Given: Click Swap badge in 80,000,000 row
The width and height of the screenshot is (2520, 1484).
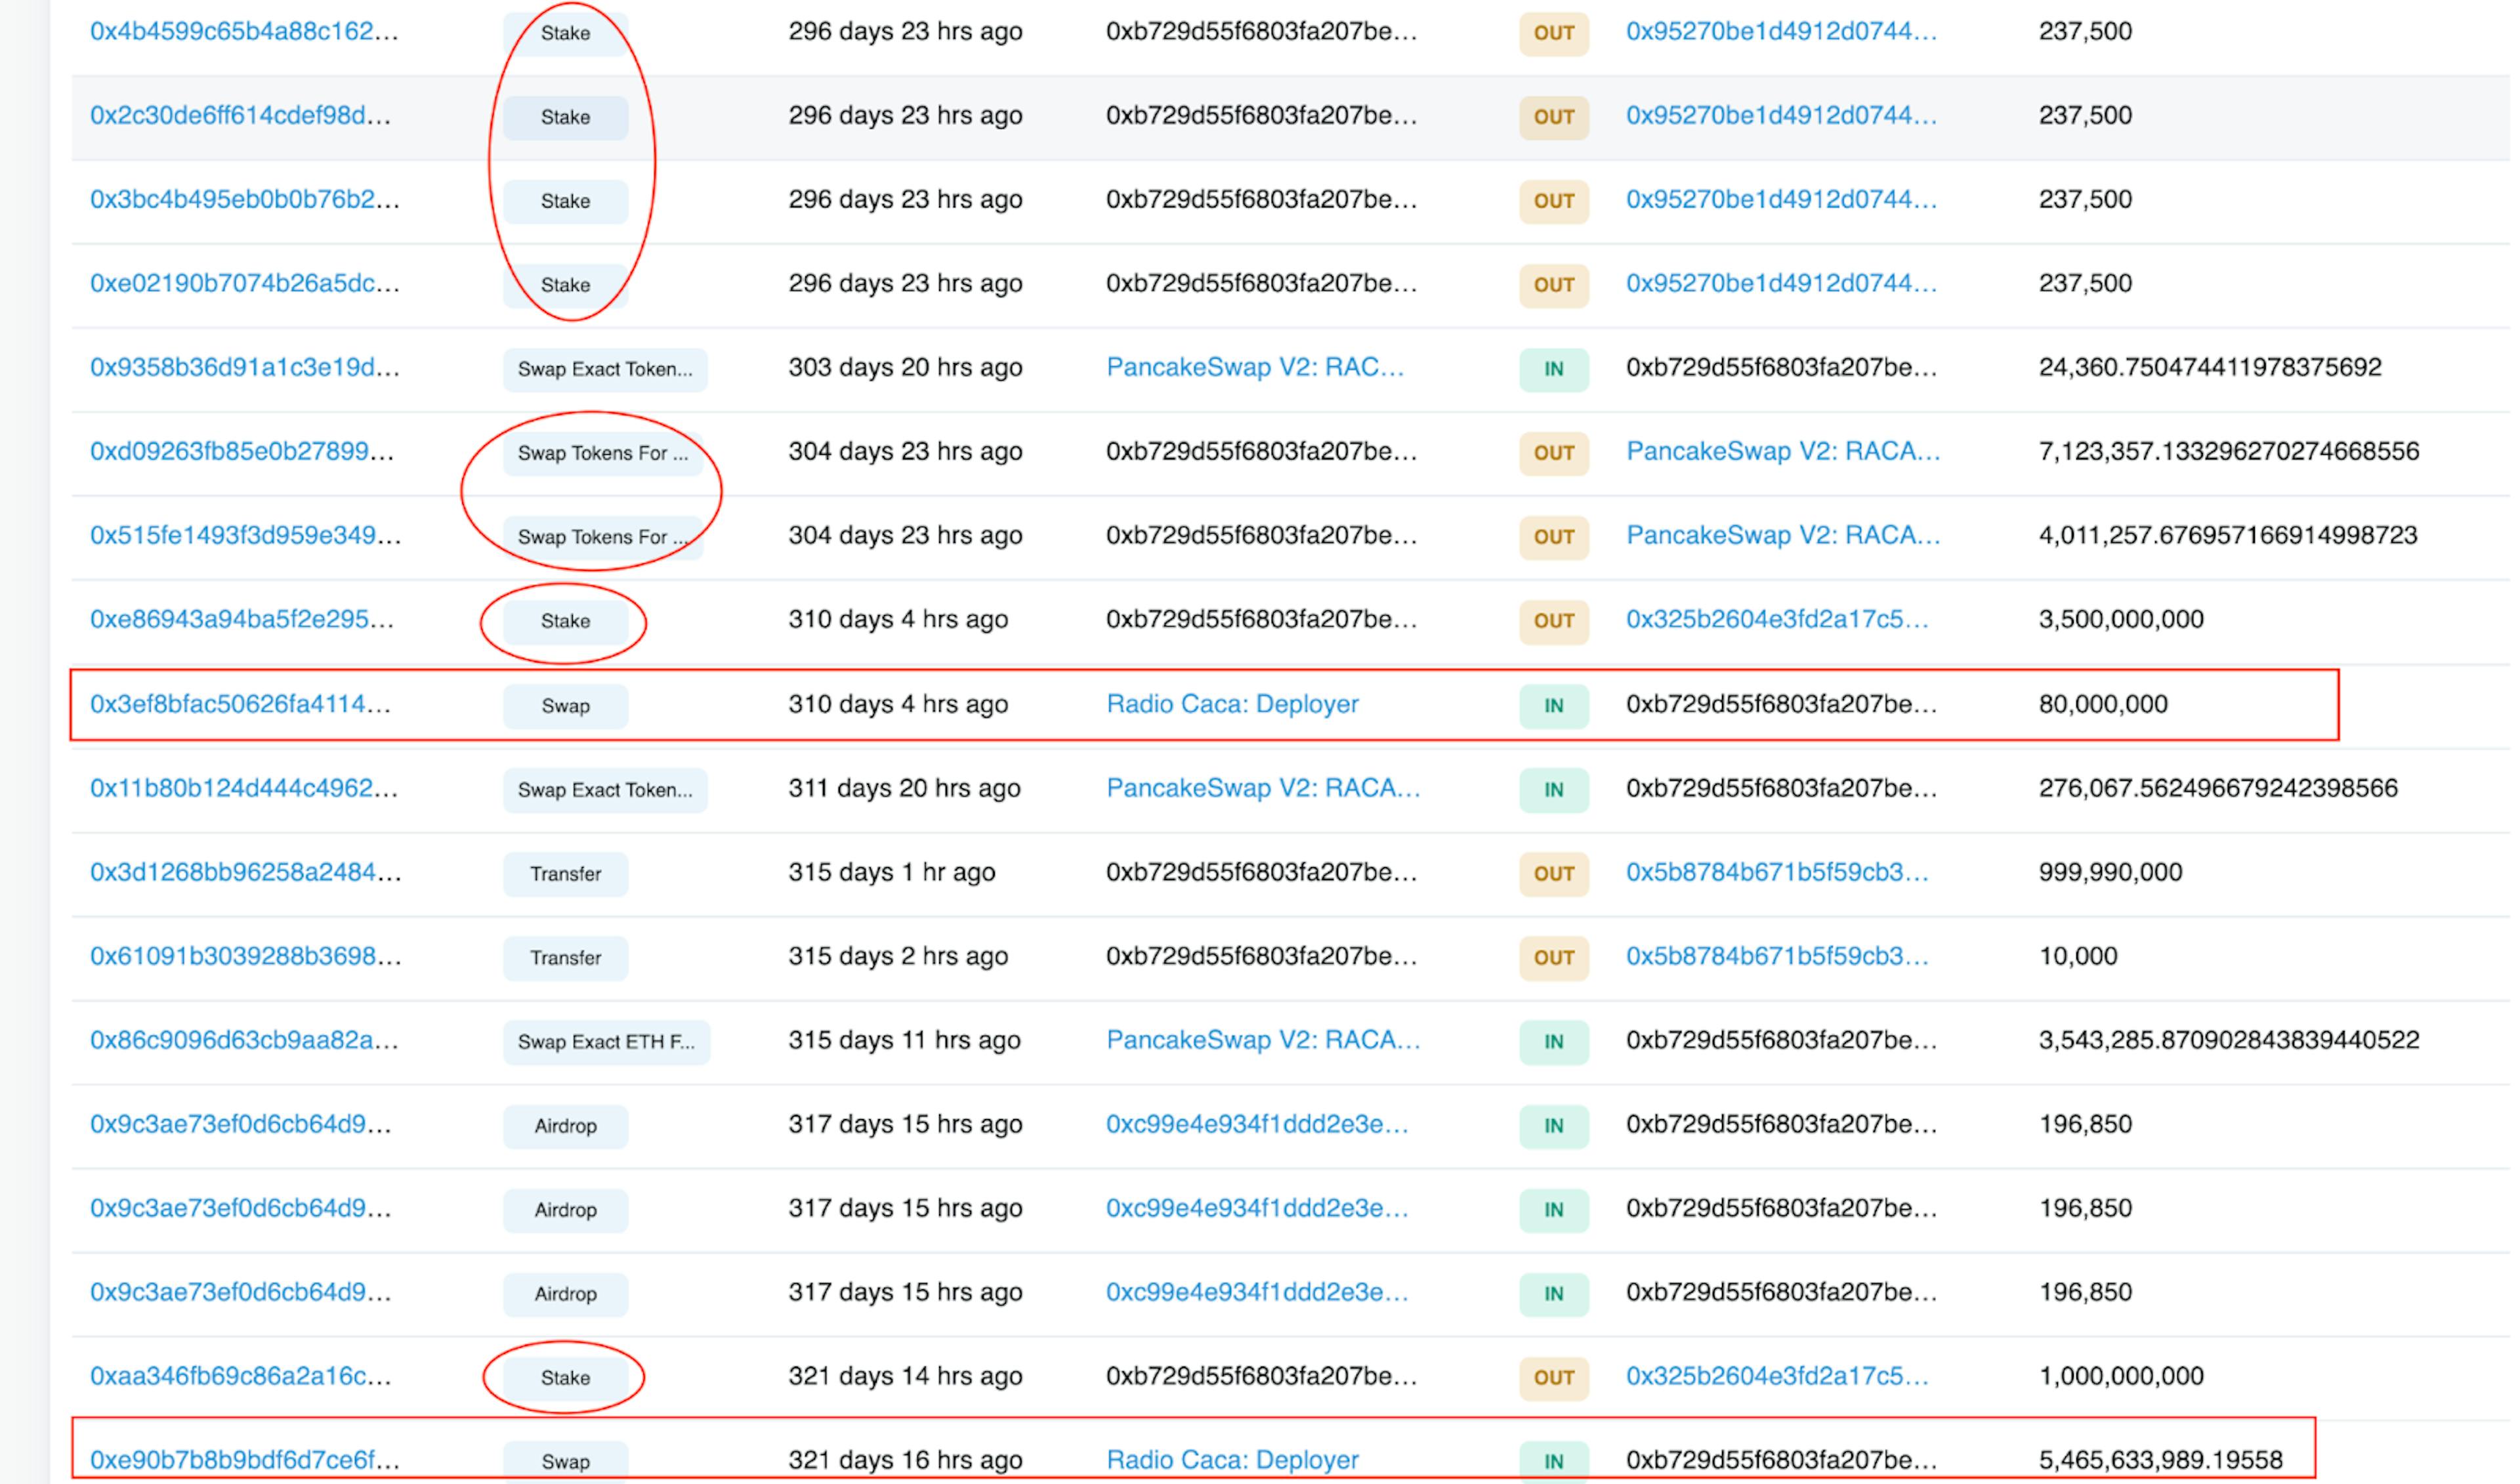Looking at the screenshot, I should [x=566, y=706].
